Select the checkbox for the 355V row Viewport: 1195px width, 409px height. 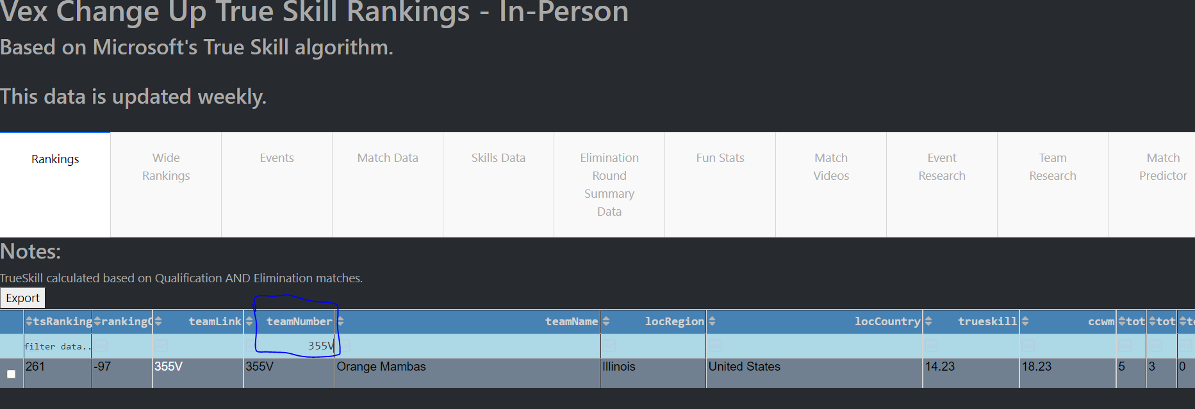pyautogui.click(x=11, y=374)
